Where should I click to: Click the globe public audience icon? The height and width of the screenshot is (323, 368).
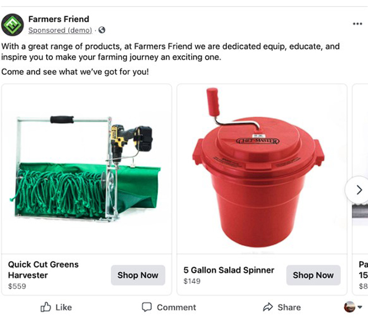[101, 31]
